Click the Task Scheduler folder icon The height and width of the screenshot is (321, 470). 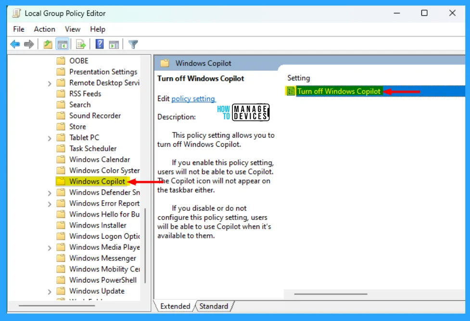pos(61,149)
